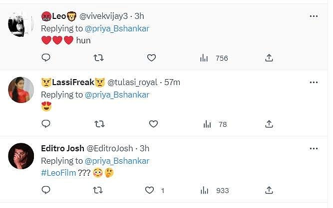Open more options on Leo's tweet
The image size is (333, 208).
pos(314,16)
